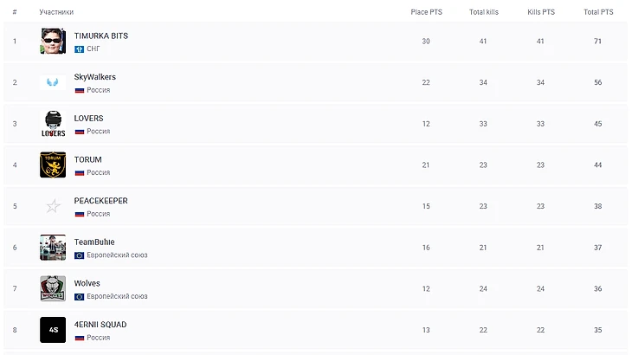Open the SkyWalkers team link
The height and width of the screenshot is (355, 632).
pyautogui.click(x=94, y=77)
